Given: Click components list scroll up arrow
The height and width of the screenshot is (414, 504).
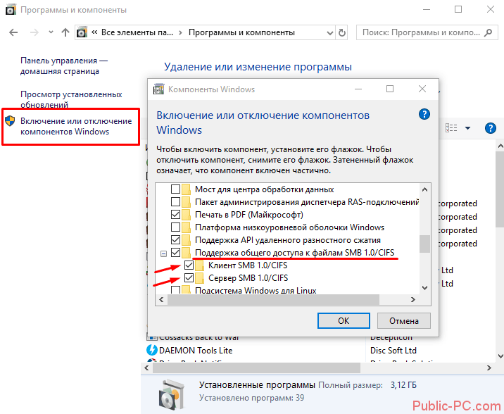Looking at the screenshot, I should (424, 189).
